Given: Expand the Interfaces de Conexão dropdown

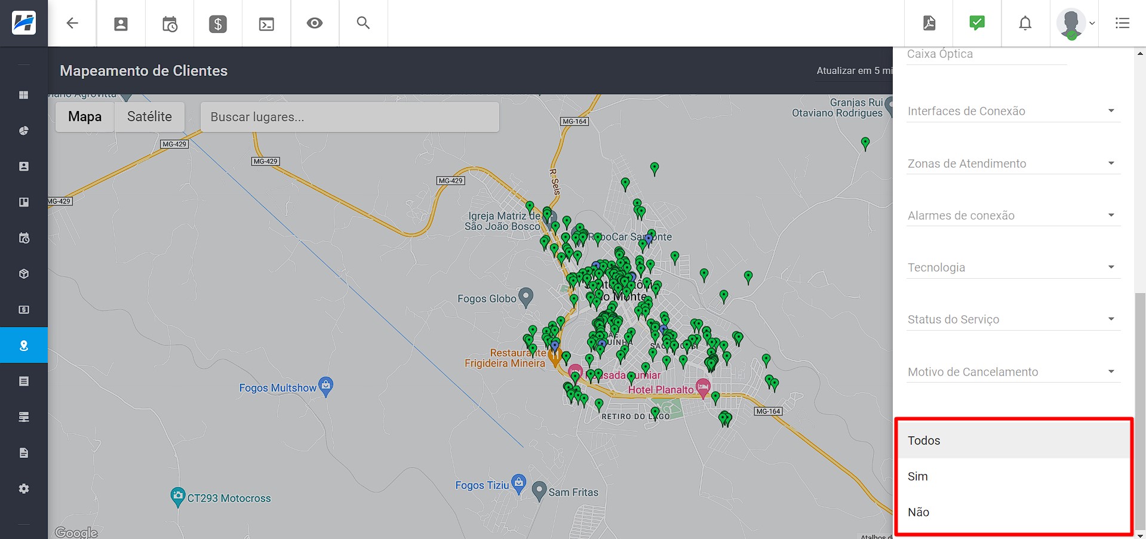Looking at the screenshot, I should click(1013, 111).
